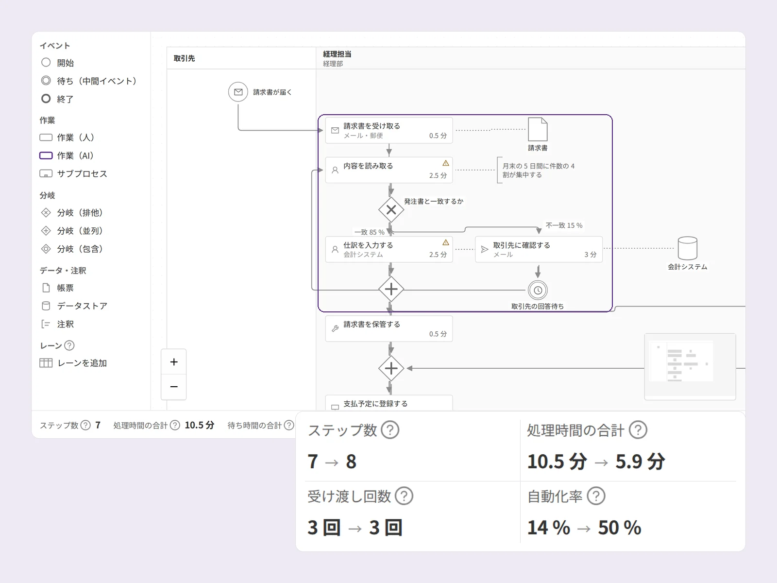This screenshot has width=777, height=583.
Task: Zoom out with the minus button
Action: [x=174, y=387]
